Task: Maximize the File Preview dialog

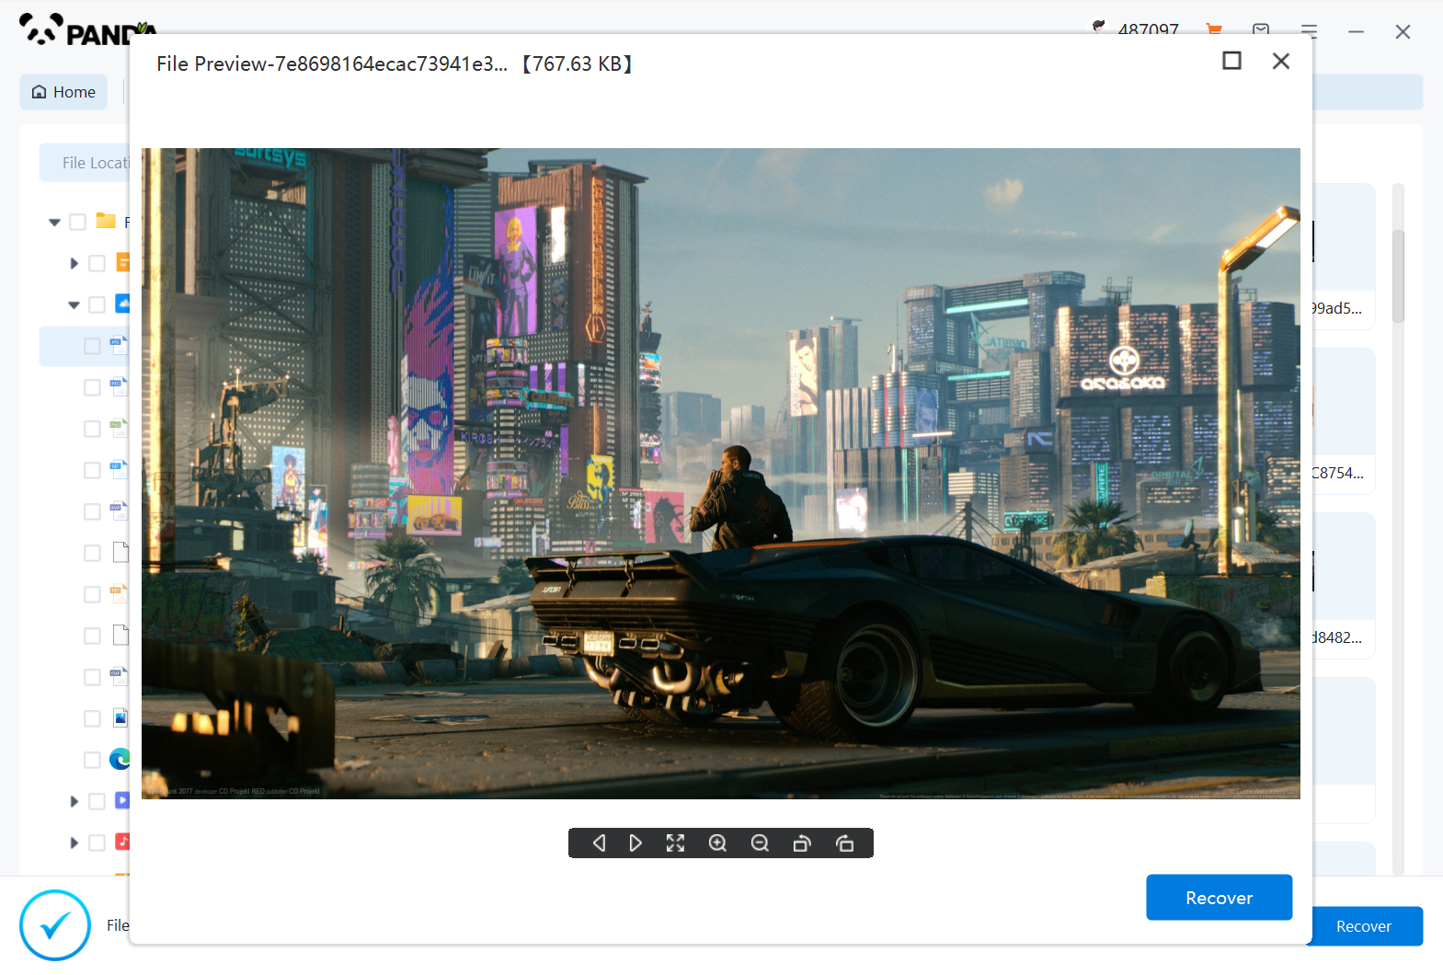Action: 1231,61
